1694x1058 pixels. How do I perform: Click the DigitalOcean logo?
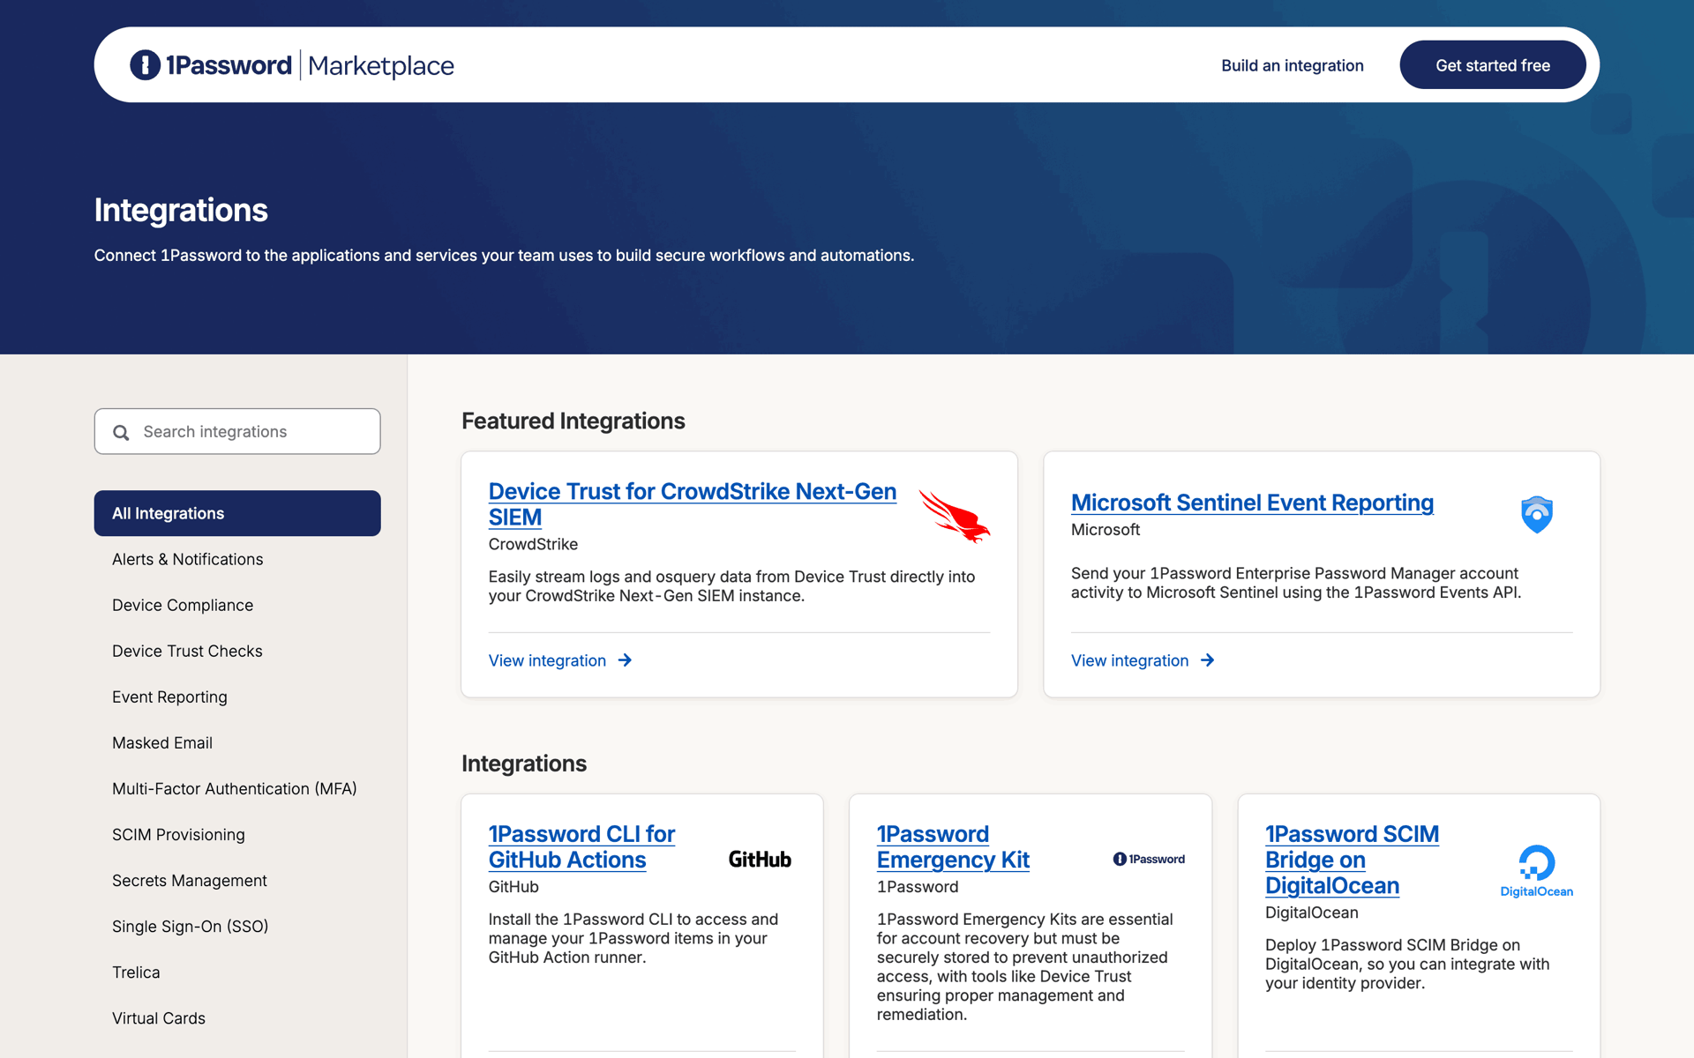click(x=1537, y=871)
